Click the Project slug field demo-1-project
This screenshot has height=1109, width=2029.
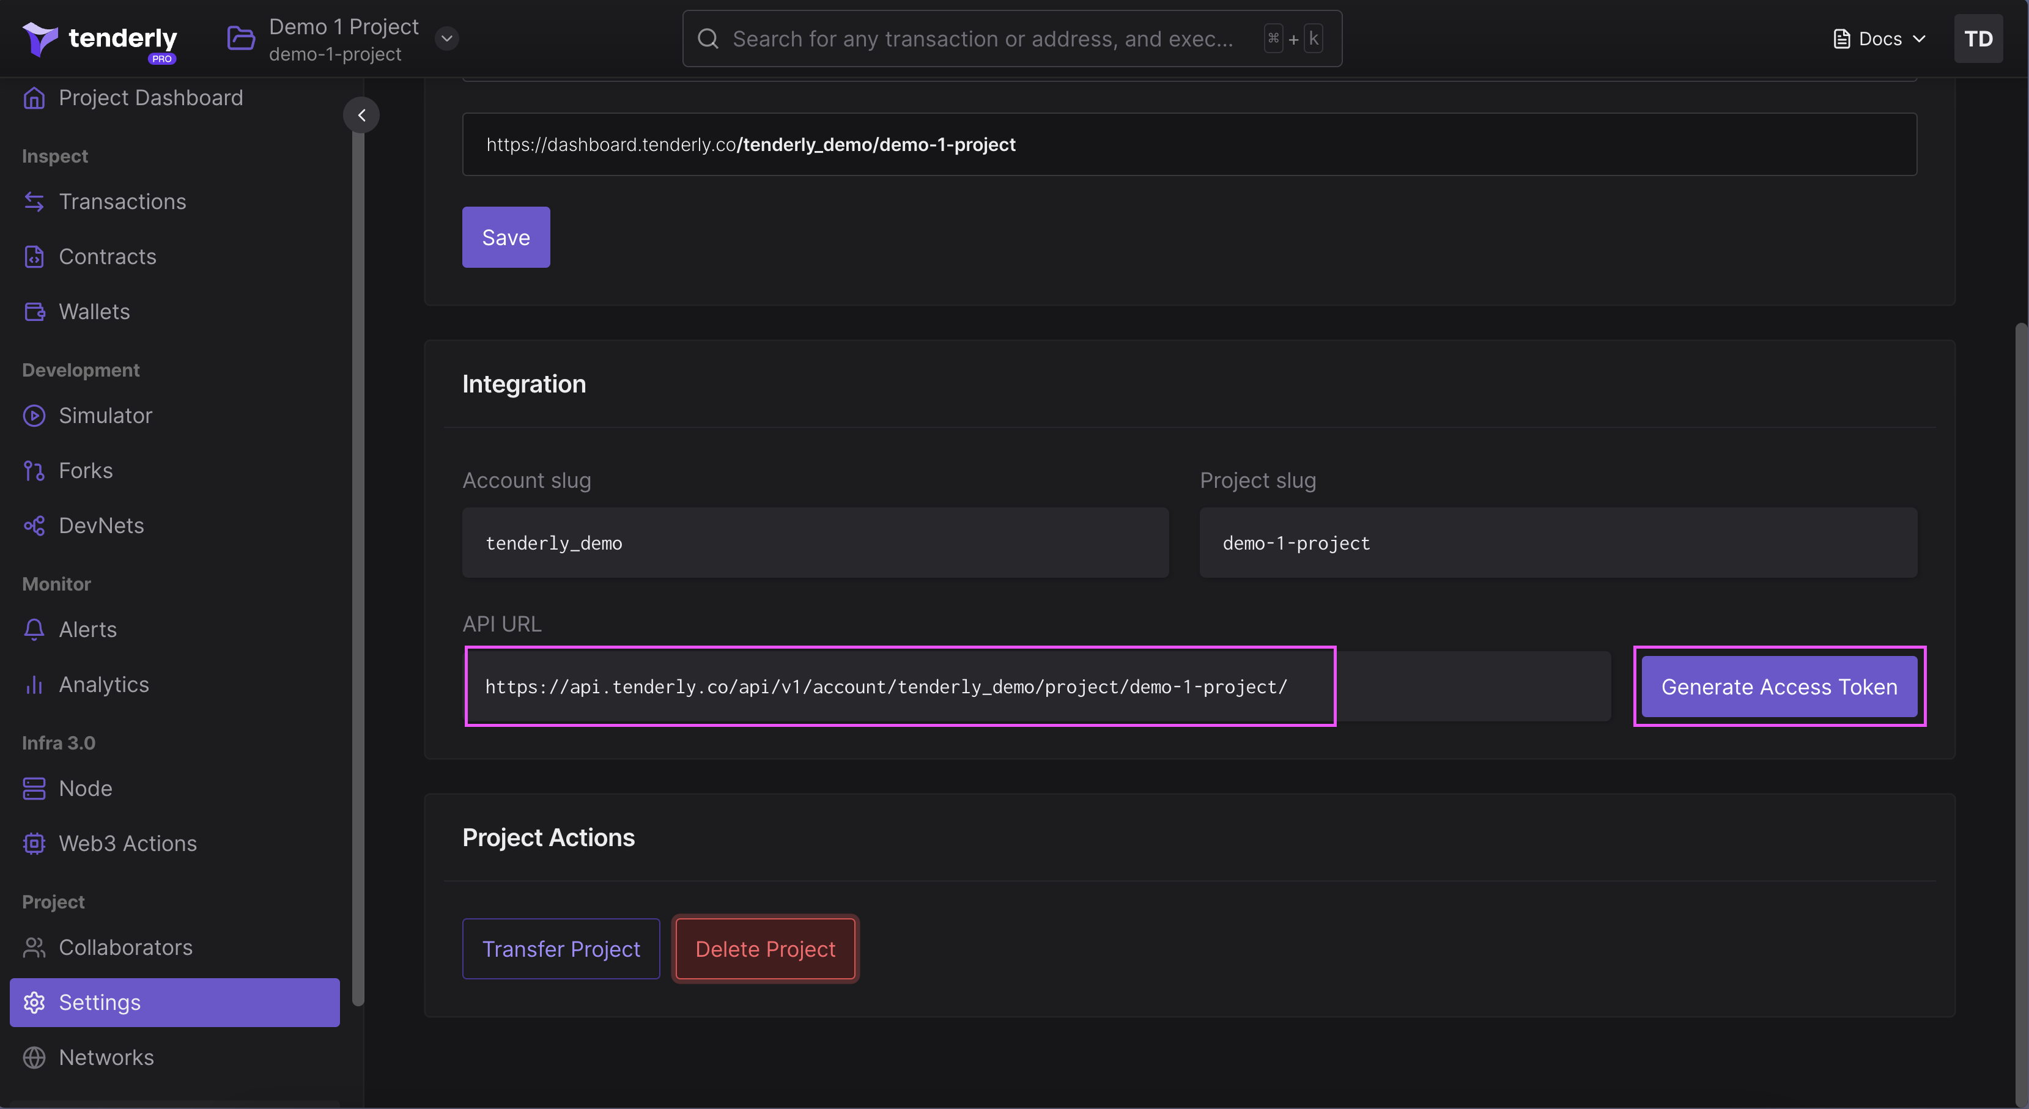[x=1558, y=543]
